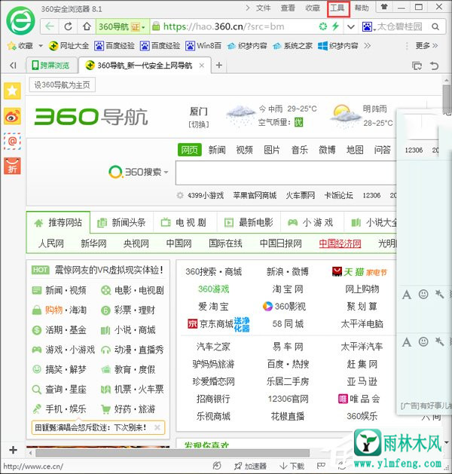Screen dimensions: 452x474
Task: Click the settings gear beside 4399小游戏
Action: pos(180,195)
